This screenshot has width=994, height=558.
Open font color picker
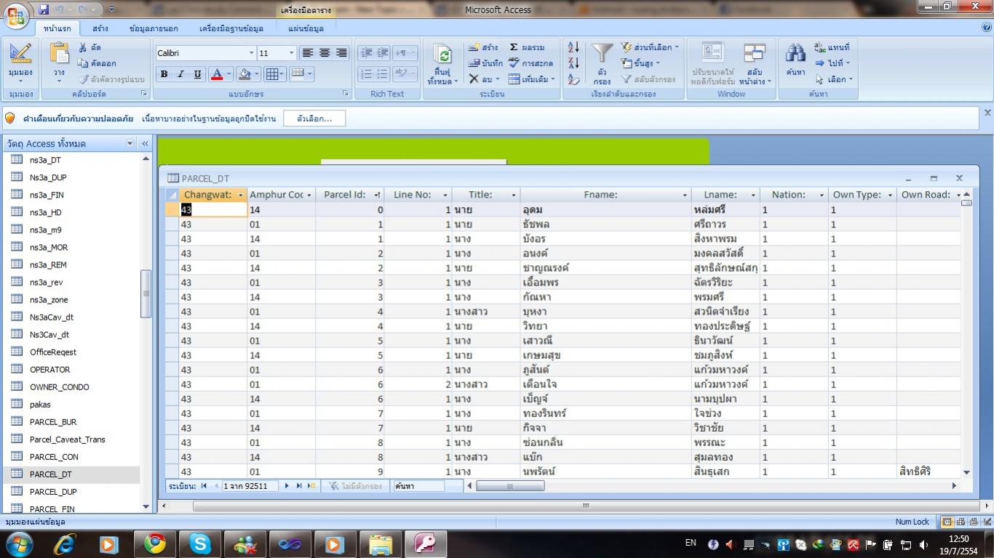click(x=220, y=74)
